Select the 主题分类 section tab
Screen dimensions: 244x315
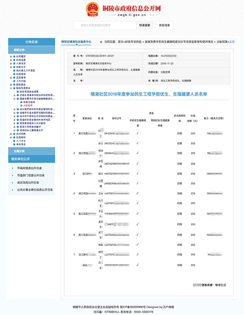pyautogui.click(x=31, y=151)
